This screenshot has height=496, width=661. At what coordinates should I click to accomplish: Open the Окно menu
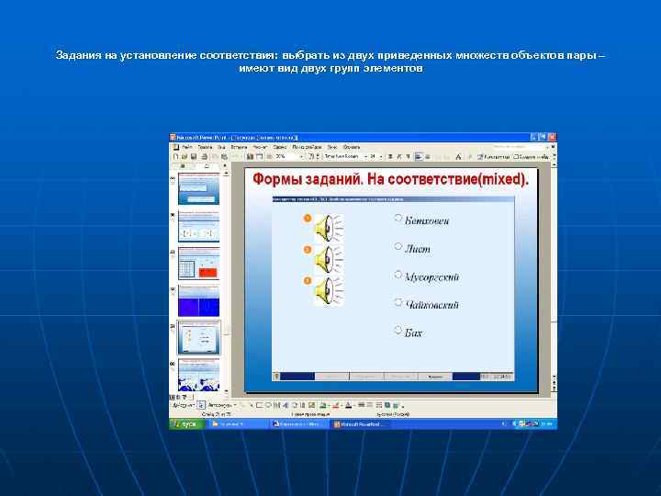pyautogui.click(x=332, y=147)
